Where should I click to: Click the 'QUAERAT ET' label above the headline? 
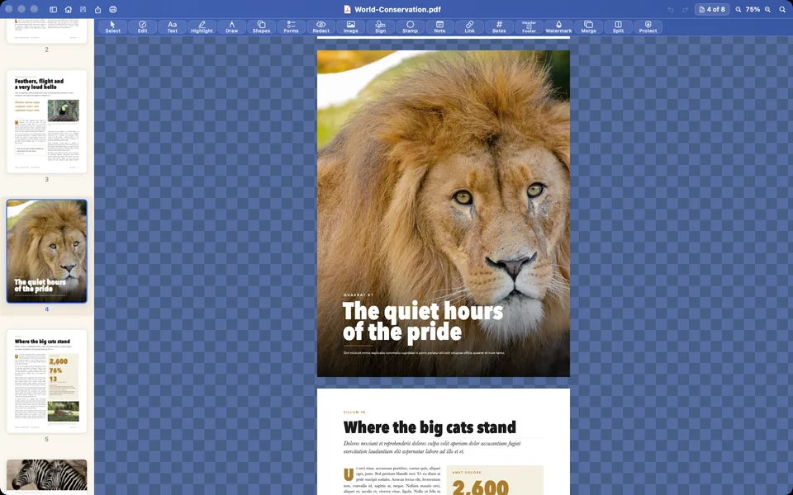click(x=359, y=295)
